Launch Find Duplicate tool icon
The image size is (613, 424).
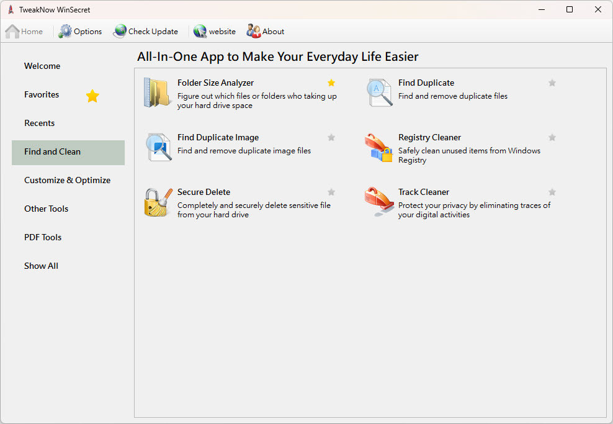(x=379, y=92)
